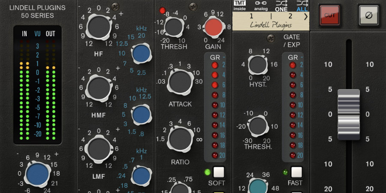Click the ATTACK knob

180,82
